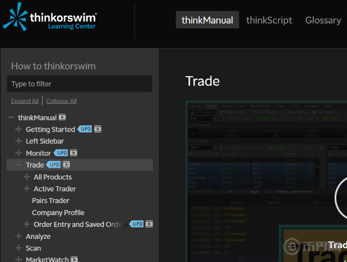Screen dimensions: 347x262
Task: Focus the Type to filter field
Action: [x=80, y=84]
